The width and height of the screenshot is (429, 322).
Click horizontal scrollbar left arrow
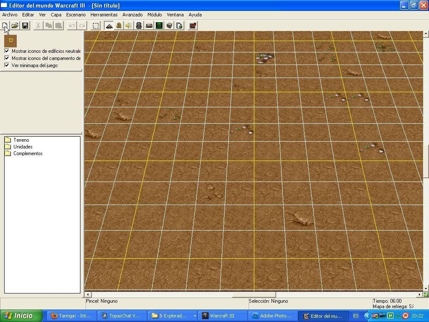[88, 295]
